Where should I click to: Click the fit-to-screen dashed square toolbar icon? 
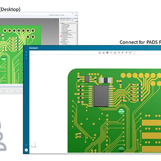[x=134, y=52]
